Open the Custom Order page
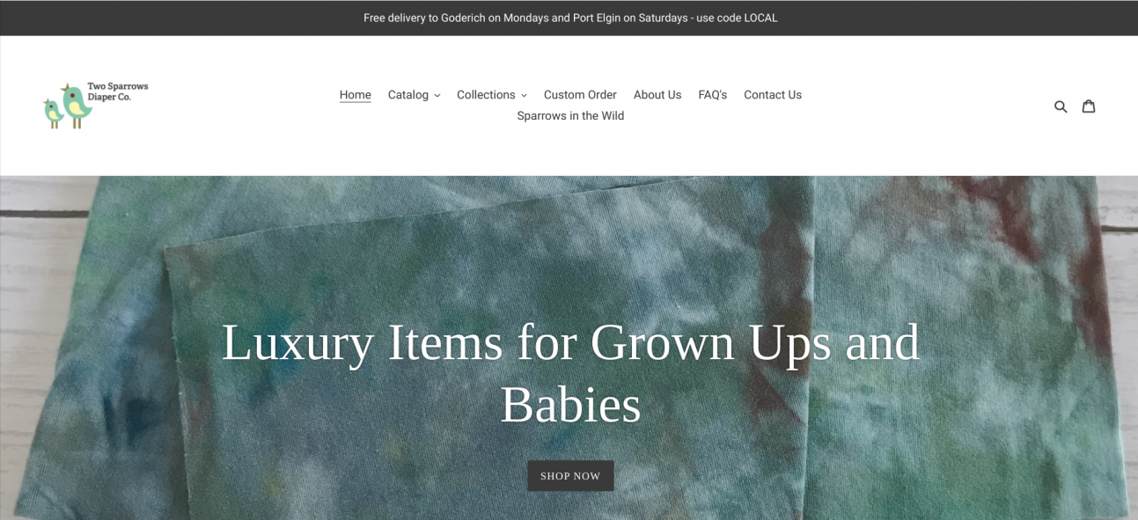The width and height of the screenshot is (1138, 520). [x=580, y=95]
